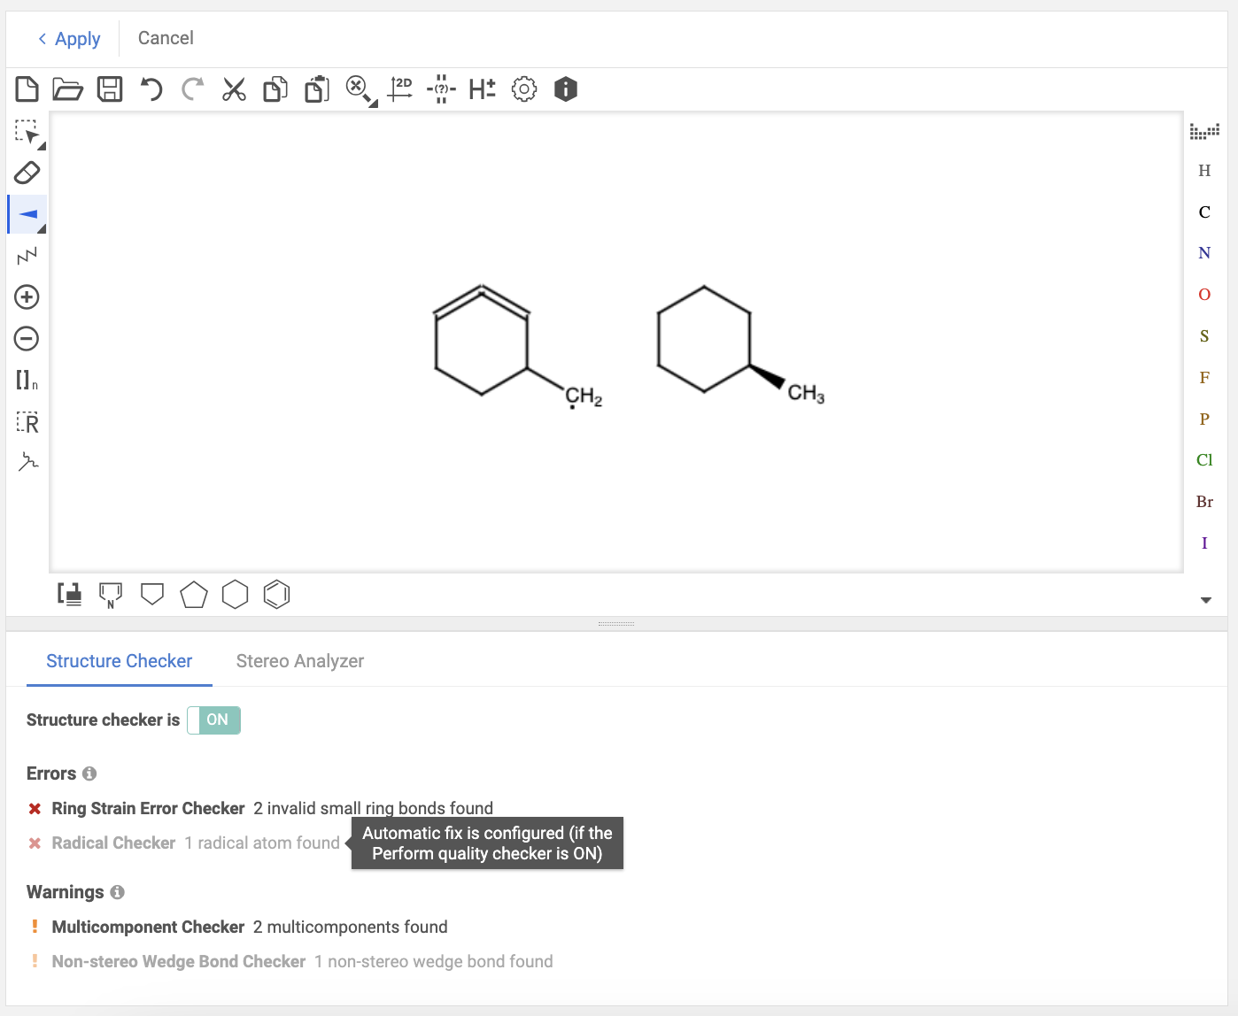Select the Eraser tool
The width and height of the screenshot is (1238, 1016).
tap(27, 173)
